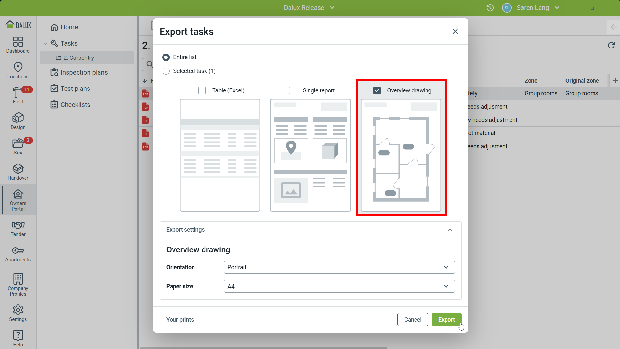620x349 pixels.
Task: Collapse the Tasks tree node
Action: pos(45,43)
